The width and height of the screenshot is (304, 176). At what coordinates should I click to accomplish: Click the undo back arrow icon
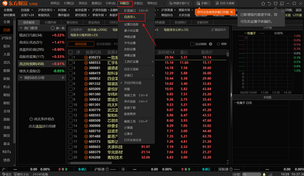coord(269,4)
